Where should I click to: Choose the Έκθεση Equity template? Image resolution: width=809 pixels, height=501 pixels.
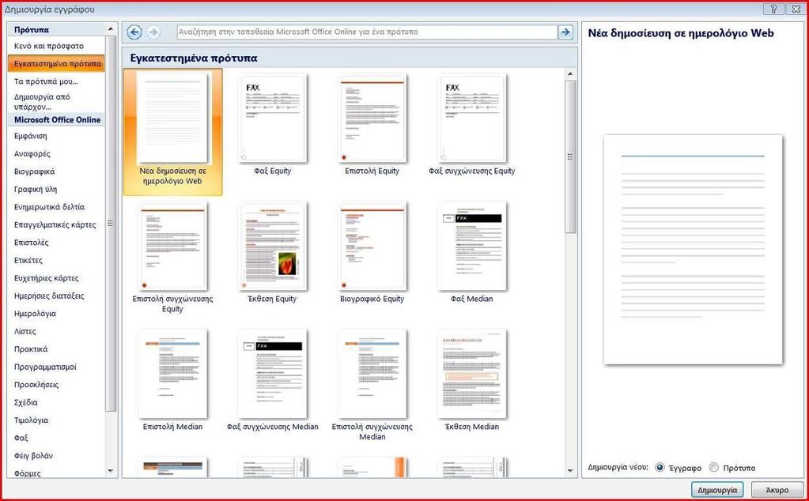pyautogui.click(x=272, y=252)
